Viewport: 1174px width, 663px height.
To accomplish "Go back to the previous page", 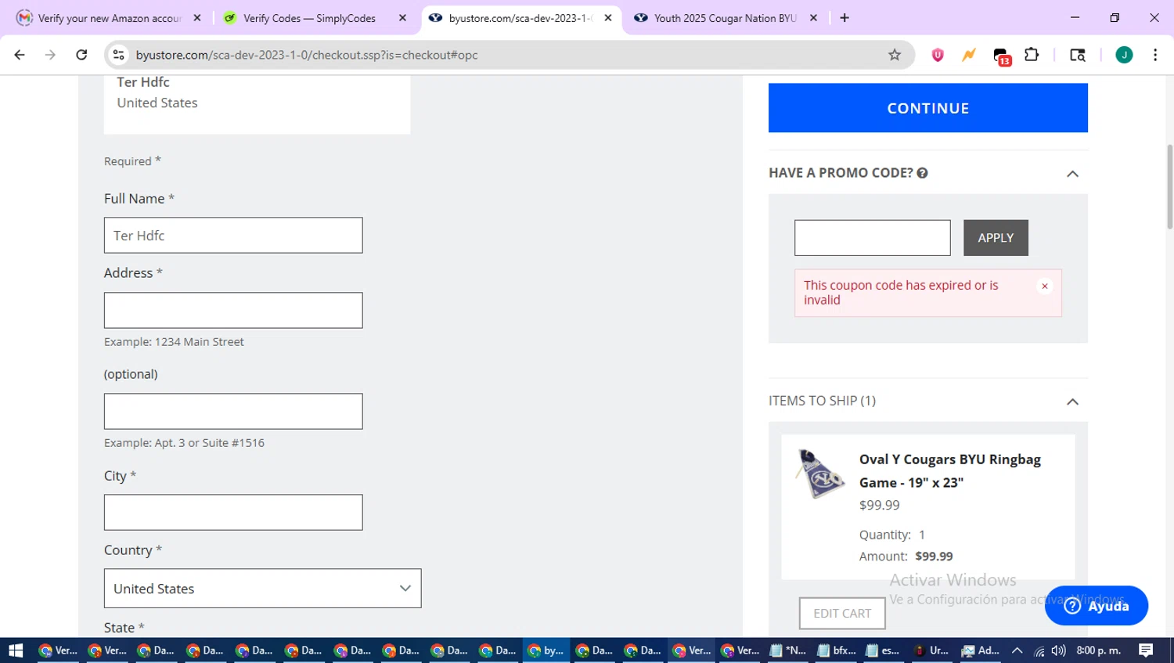I will click(x=20, y=55).
